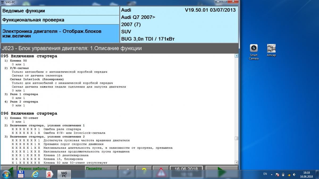Click 'Сигнал от датчика селектора' line
Screen dimensions: 319x179
[x=37, y=76]
